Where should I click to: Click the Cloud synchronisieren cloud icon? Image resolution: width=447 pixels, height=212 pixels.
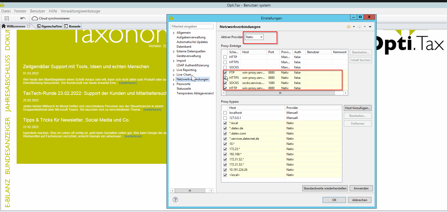35,18
